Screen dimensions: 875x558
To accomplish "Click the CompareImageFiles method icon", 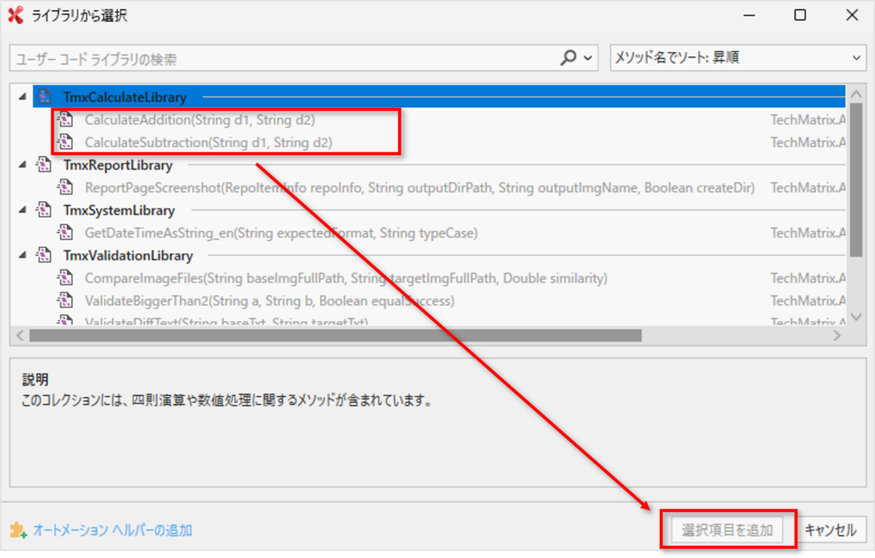I will 66,278.
